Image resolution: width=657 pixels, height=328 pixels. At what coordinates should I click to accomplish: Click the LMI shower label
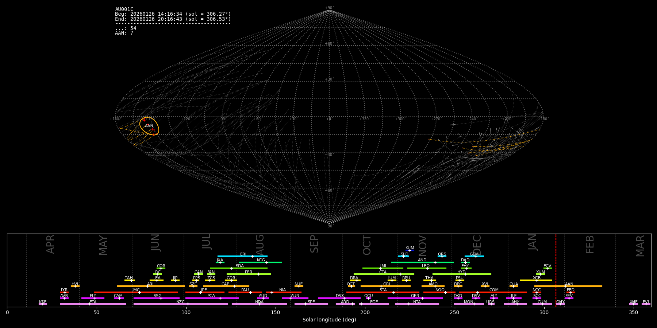pos(383,266)
